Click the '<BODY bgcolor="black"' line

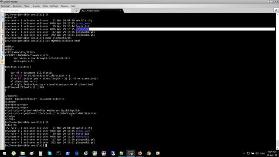35,99
